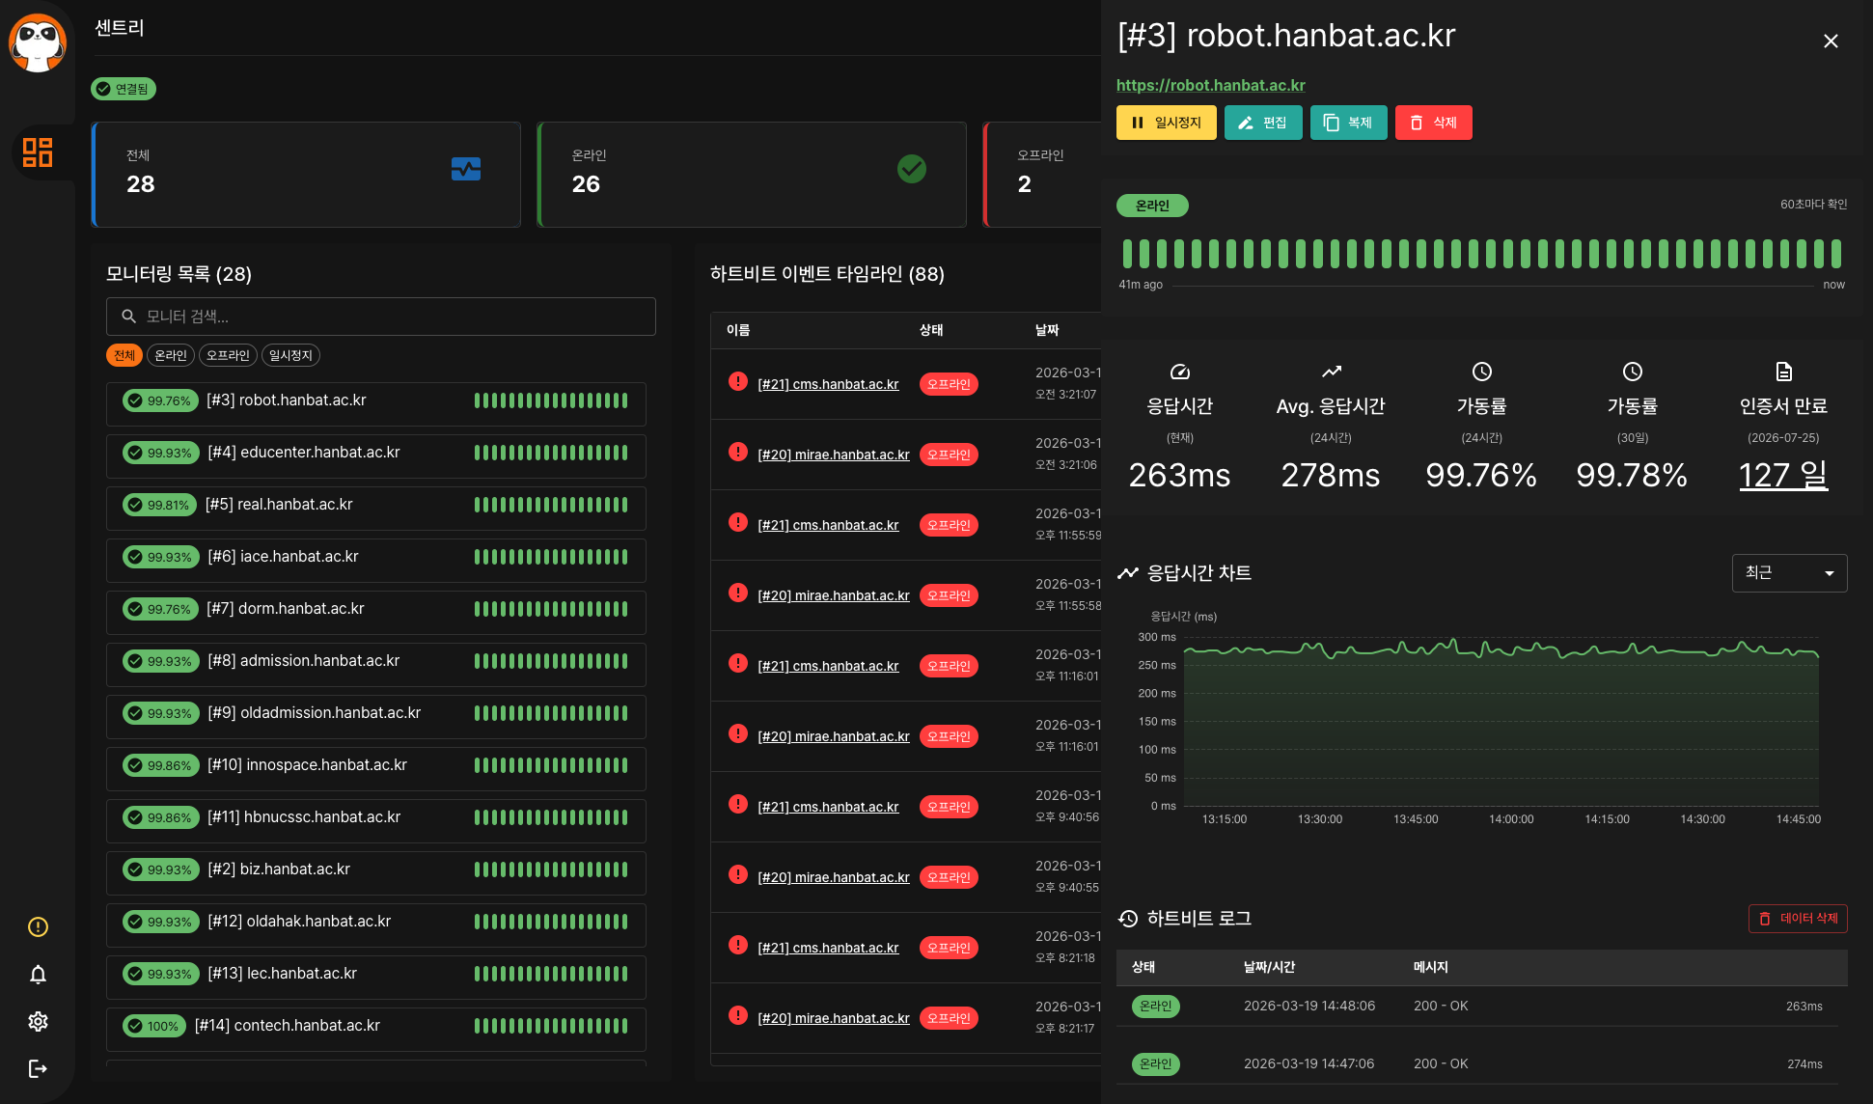Enable the 오프라인 monitor filter
The image size is (1873, 1104).
point(228,355)
